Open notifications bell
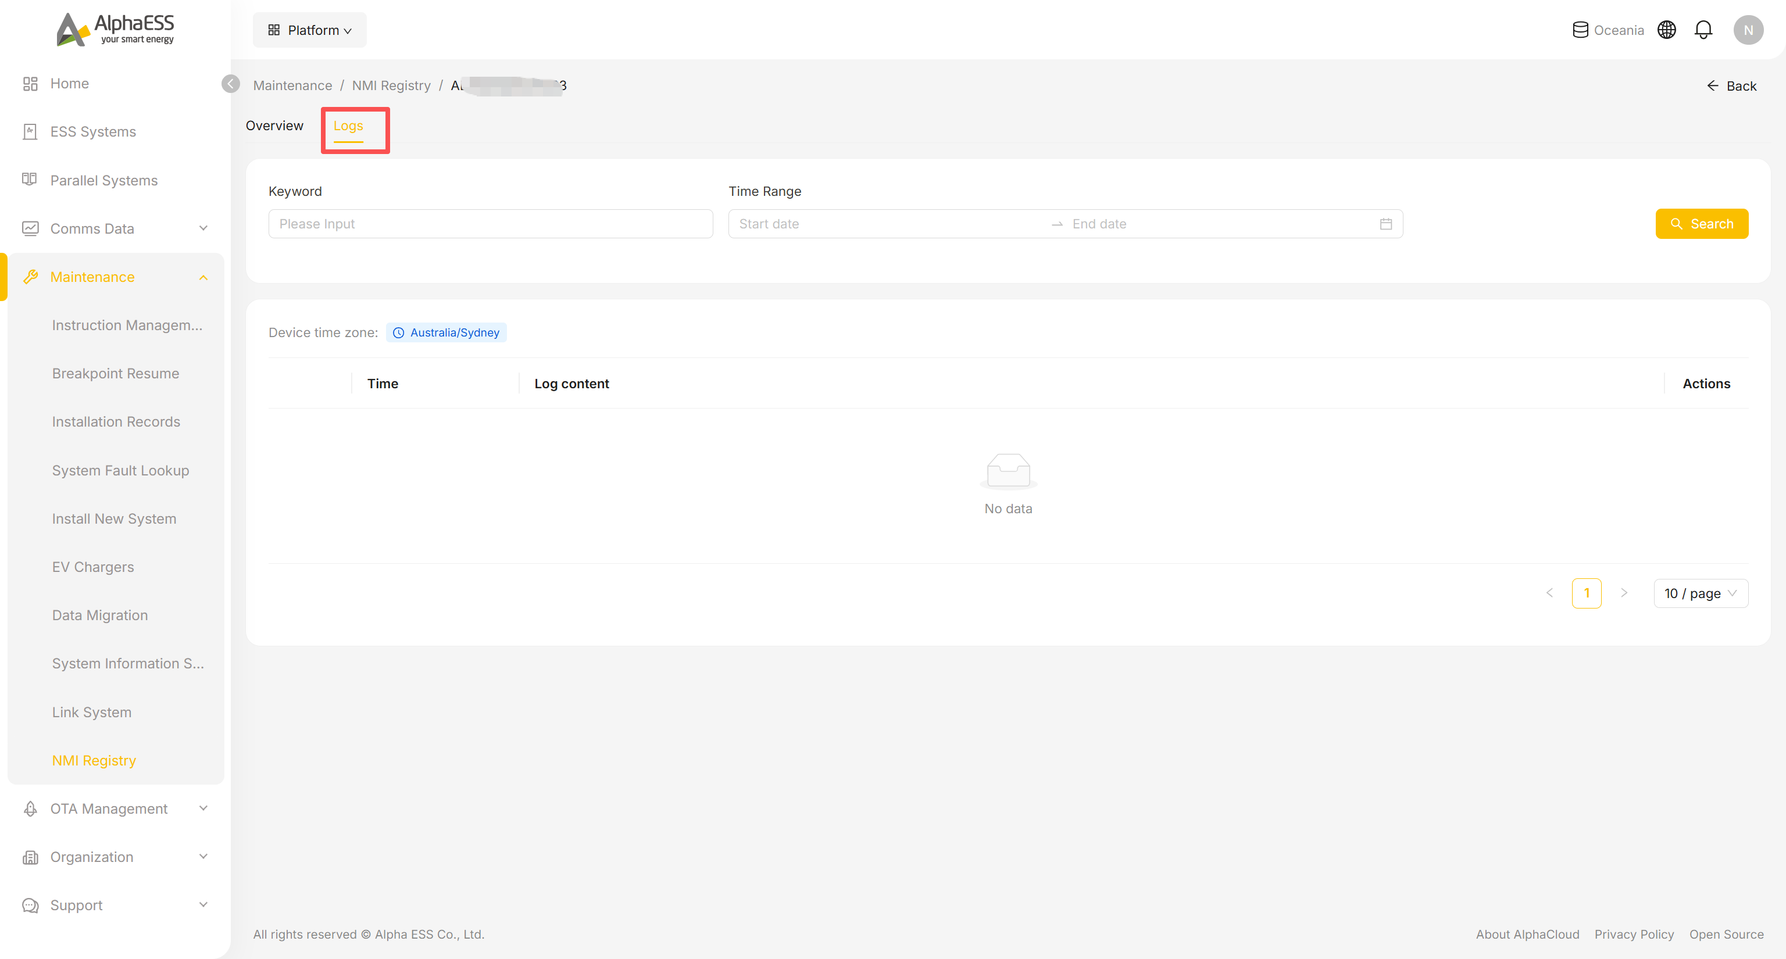This screenshot has width=1786, height=959. click(x=1703, y=30)
